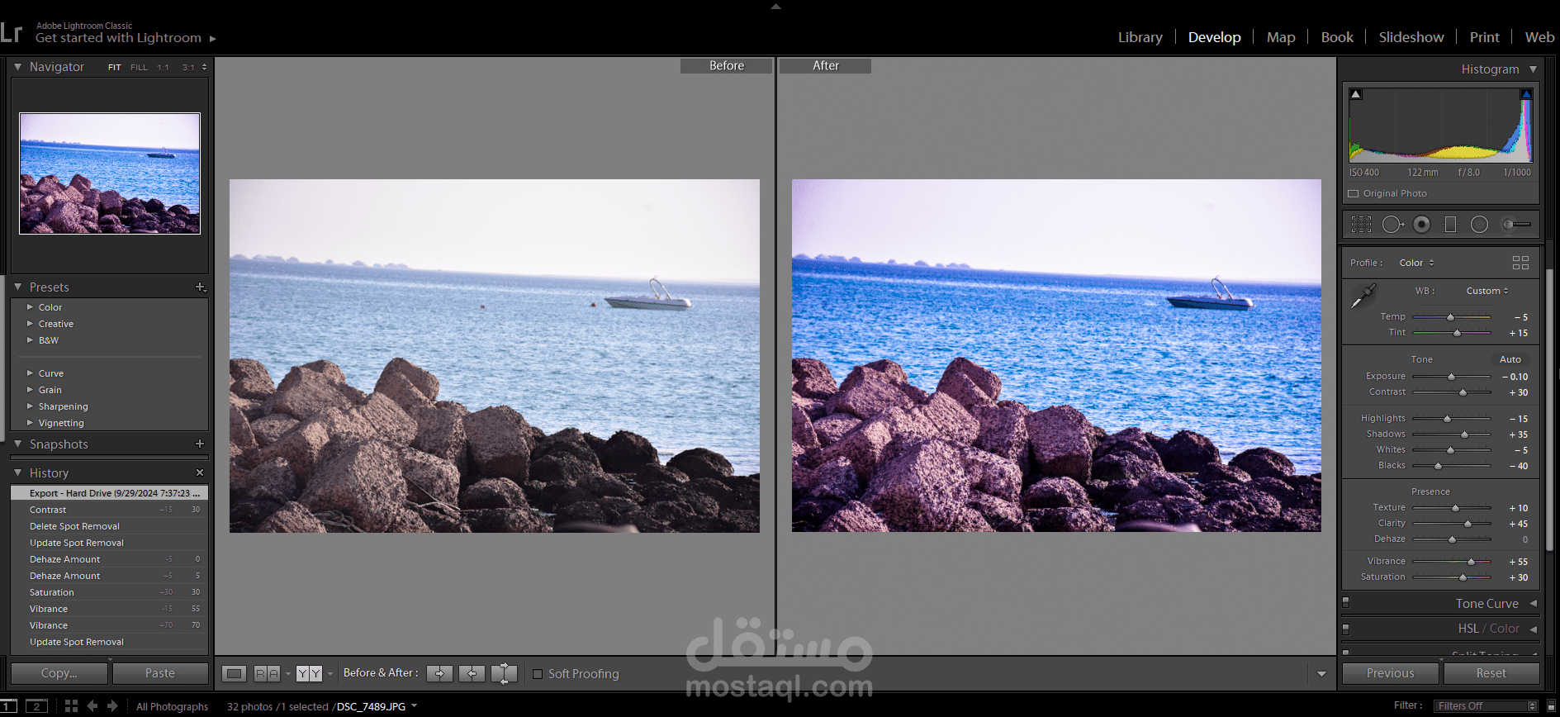Click the Vibrance slider handle
Image resolution: width=1560 pixels, height=717 pixels.
pos(1471,562)
